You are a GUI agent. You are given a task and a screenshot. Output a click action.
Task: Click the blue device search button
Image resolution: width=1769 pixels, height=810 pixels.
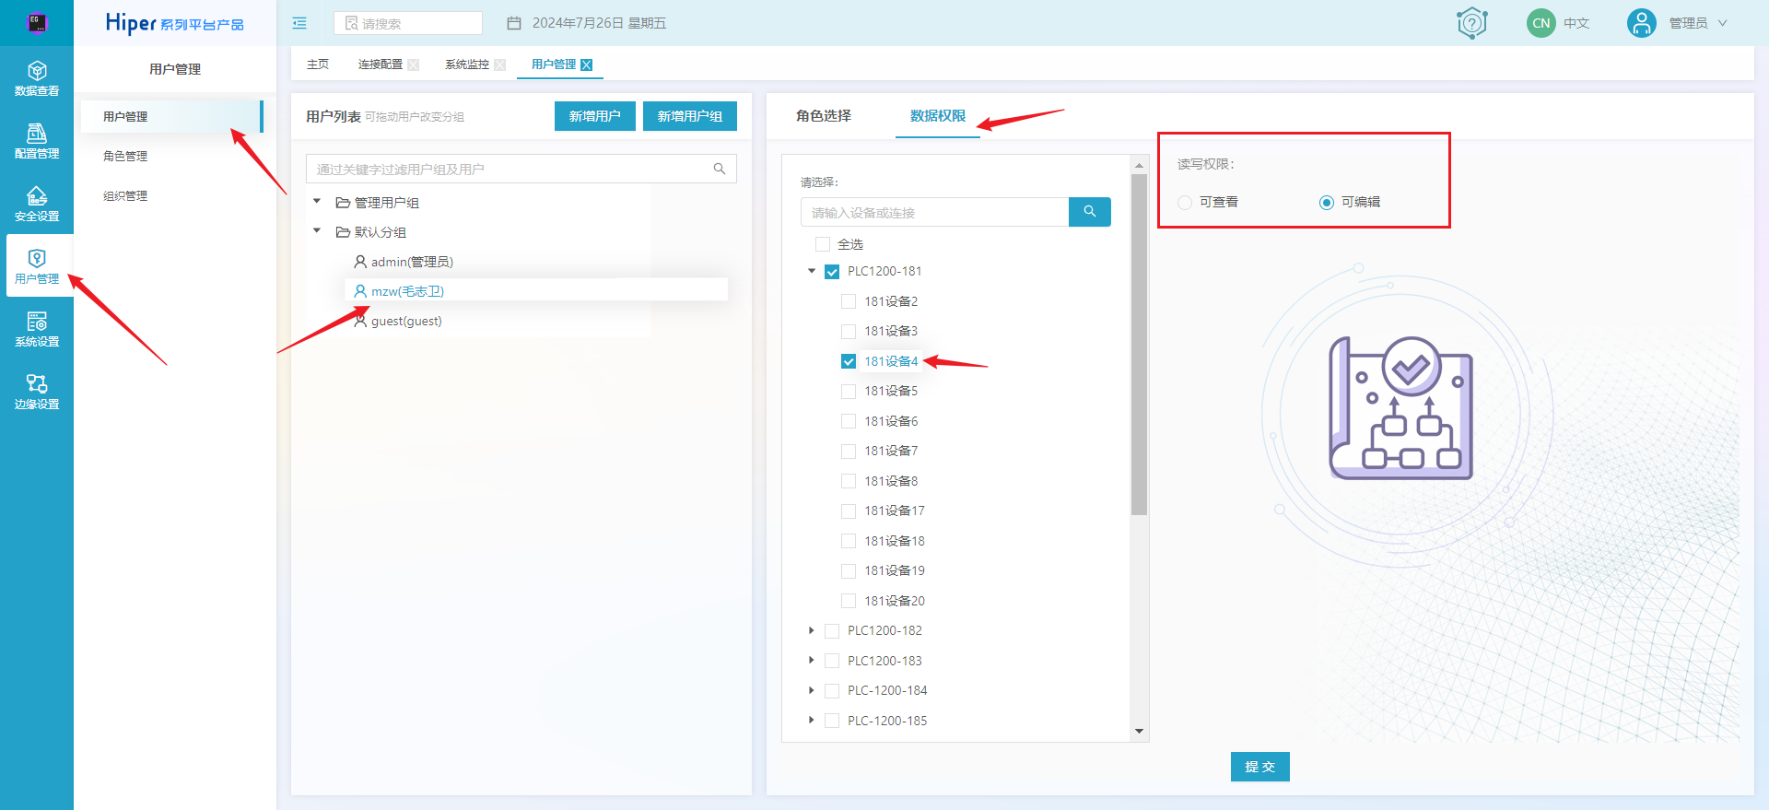click(1090, 212)
